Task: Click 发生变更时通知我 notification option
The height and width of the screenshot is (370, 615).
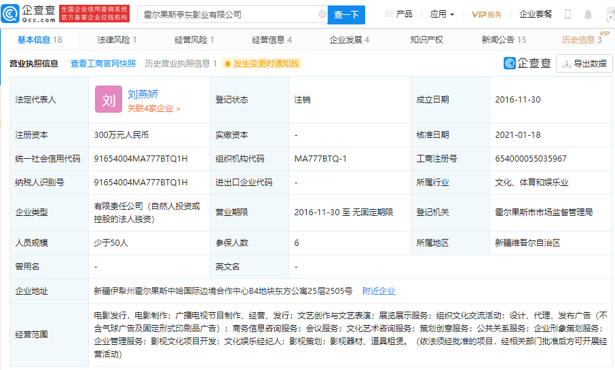Action: 261,64
